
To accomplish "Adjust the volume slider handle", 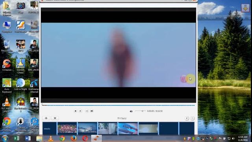I will click(143, 111).
